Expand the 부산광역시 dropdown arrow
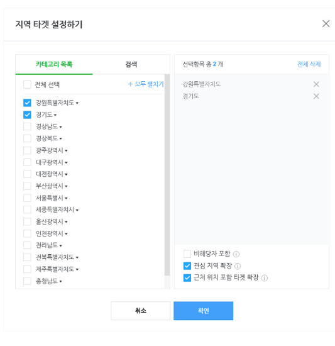 66,186
